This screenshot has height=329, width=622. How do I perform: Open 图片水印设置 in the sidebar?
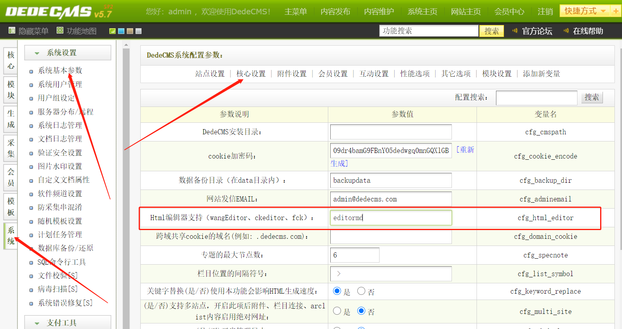[60, 166]
